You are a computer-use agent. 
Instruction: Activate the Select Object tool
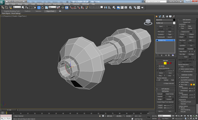click(x=23, y=7)
